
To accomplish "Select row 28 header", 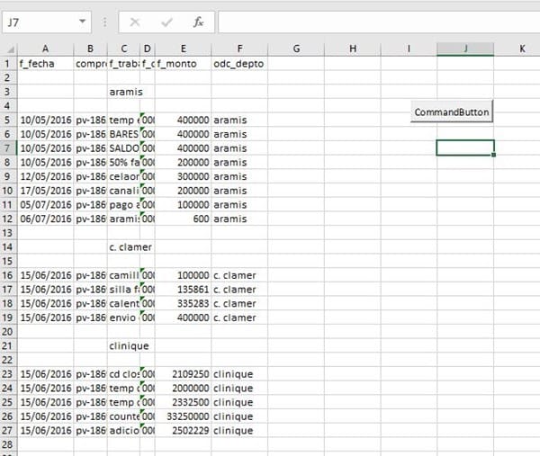I will pos(7,444).
